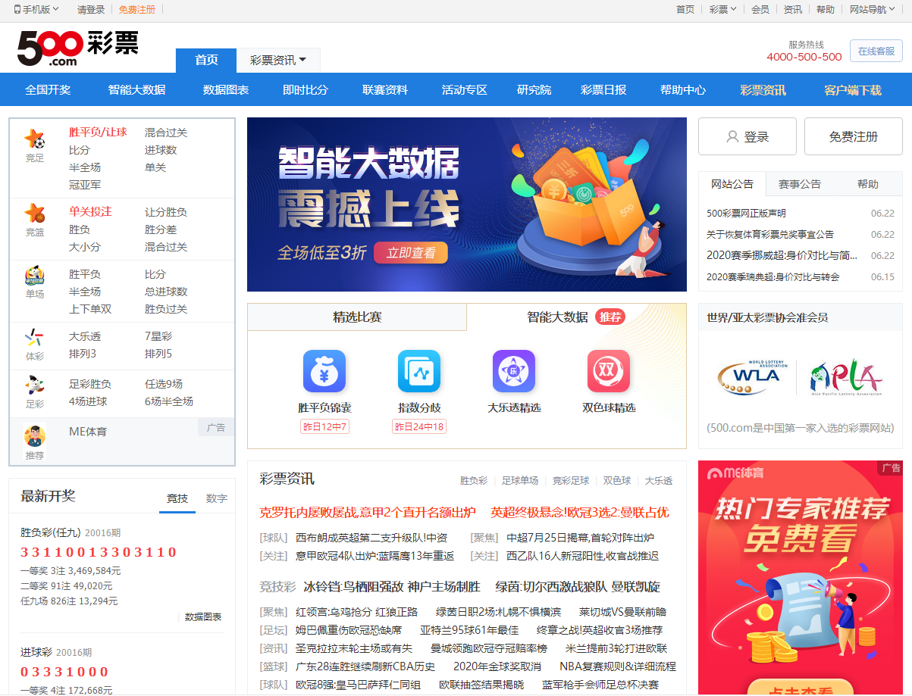The image size is (912, 696).
Task: Open the 7星彩 link
Action: coord(158,336)
